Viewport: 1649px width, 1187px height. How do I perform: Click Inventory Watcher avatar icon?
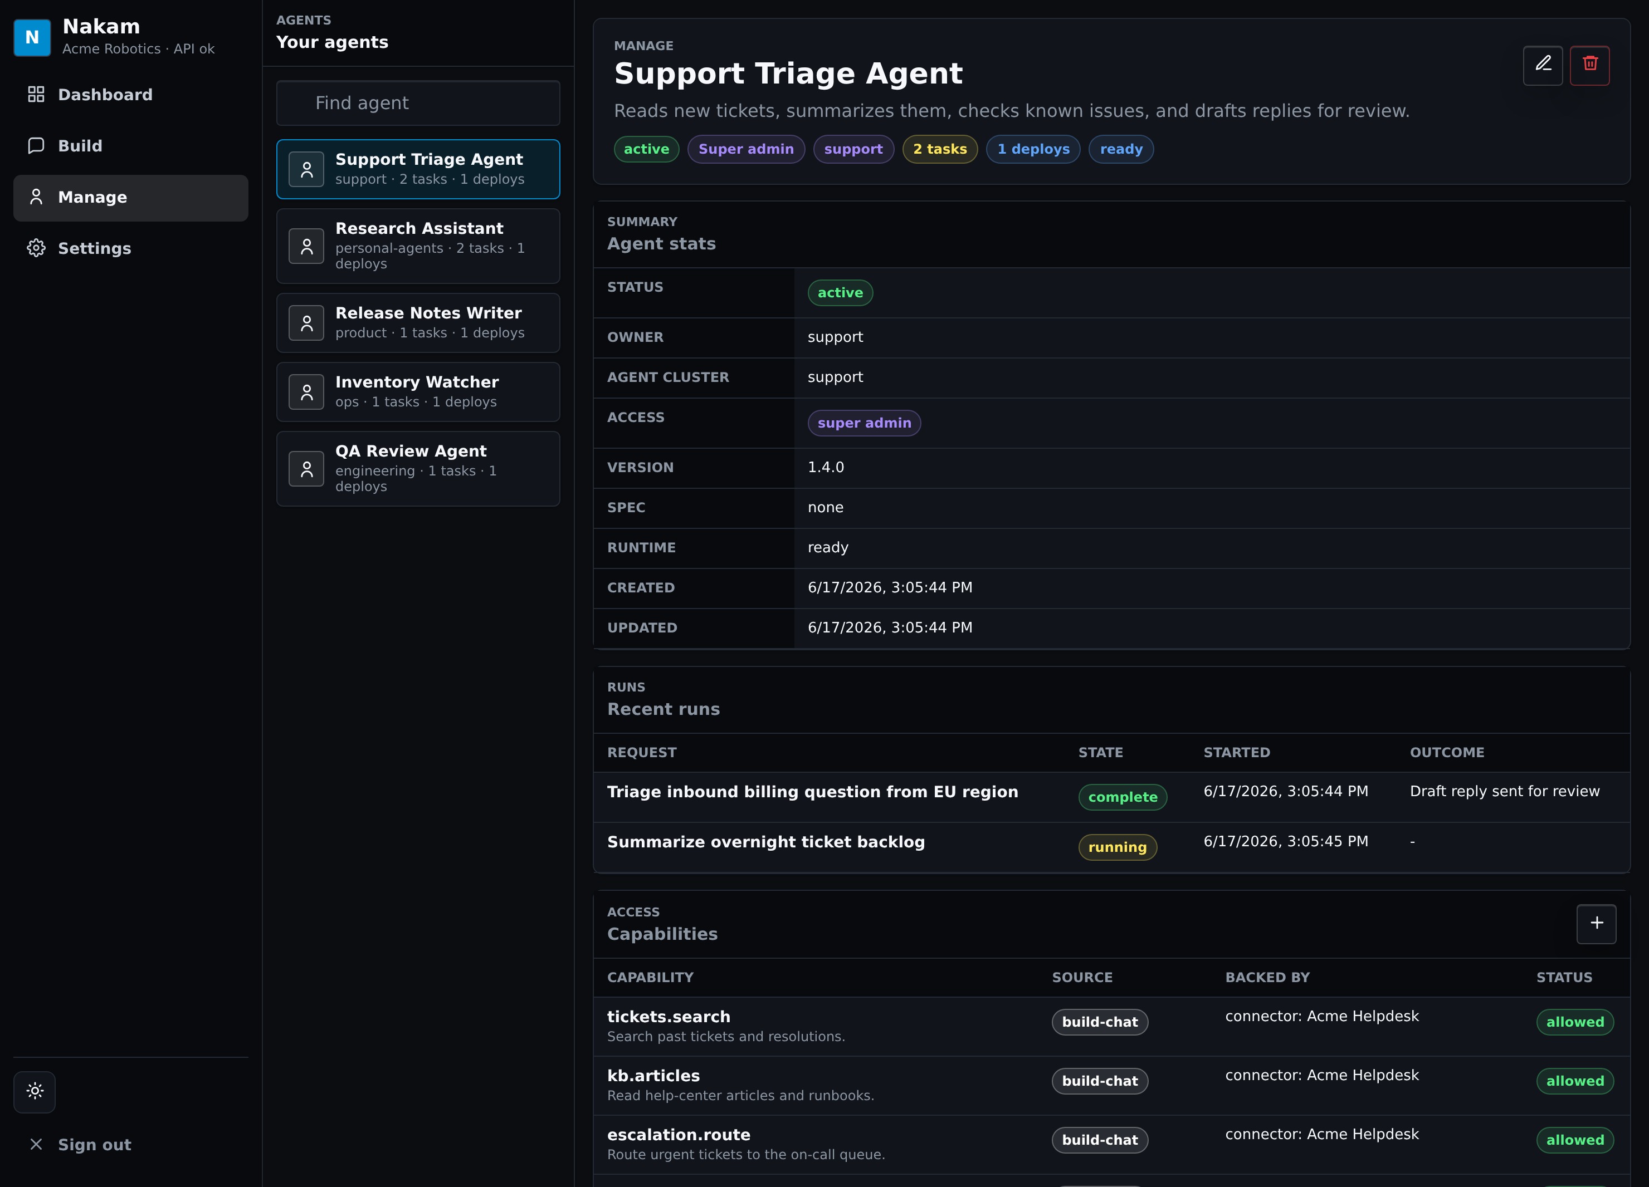307,391
